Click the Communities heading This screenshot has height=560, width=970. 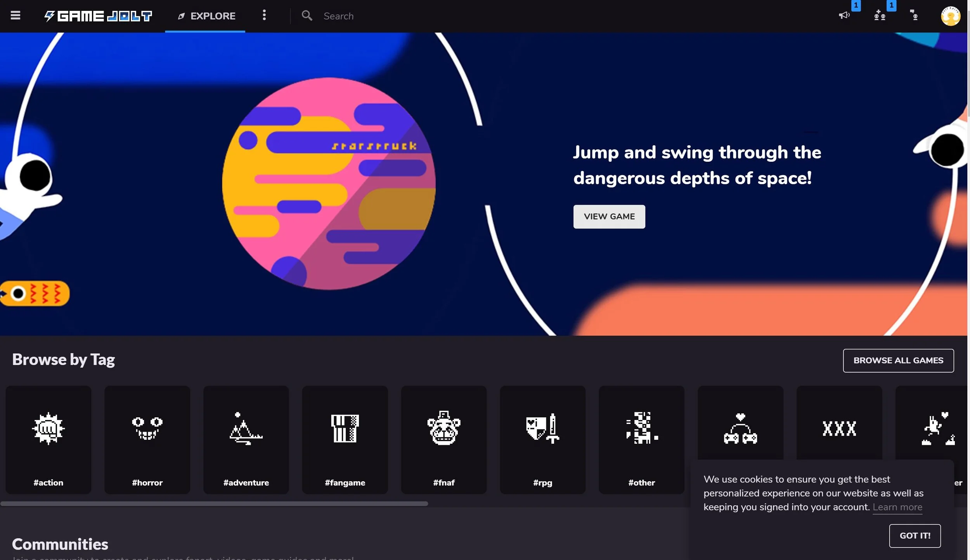(60, 544)
